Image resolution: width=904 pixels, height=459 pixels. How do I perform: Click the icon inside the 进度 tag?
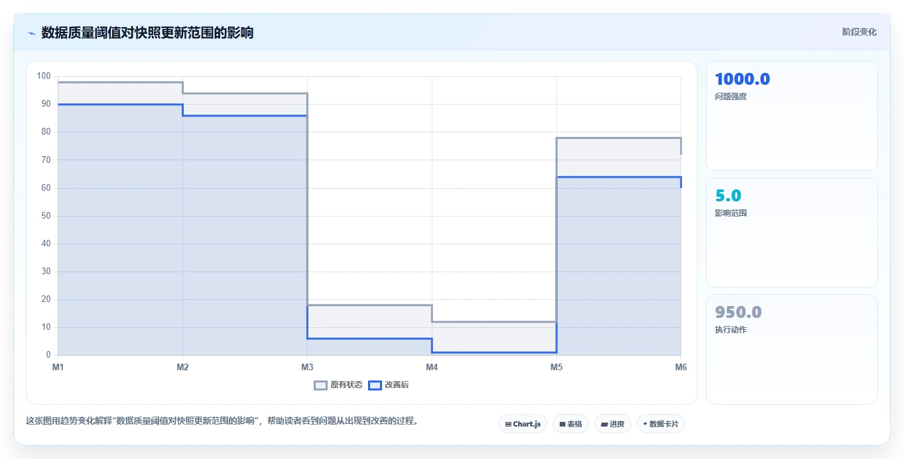[x=604, y=424]
